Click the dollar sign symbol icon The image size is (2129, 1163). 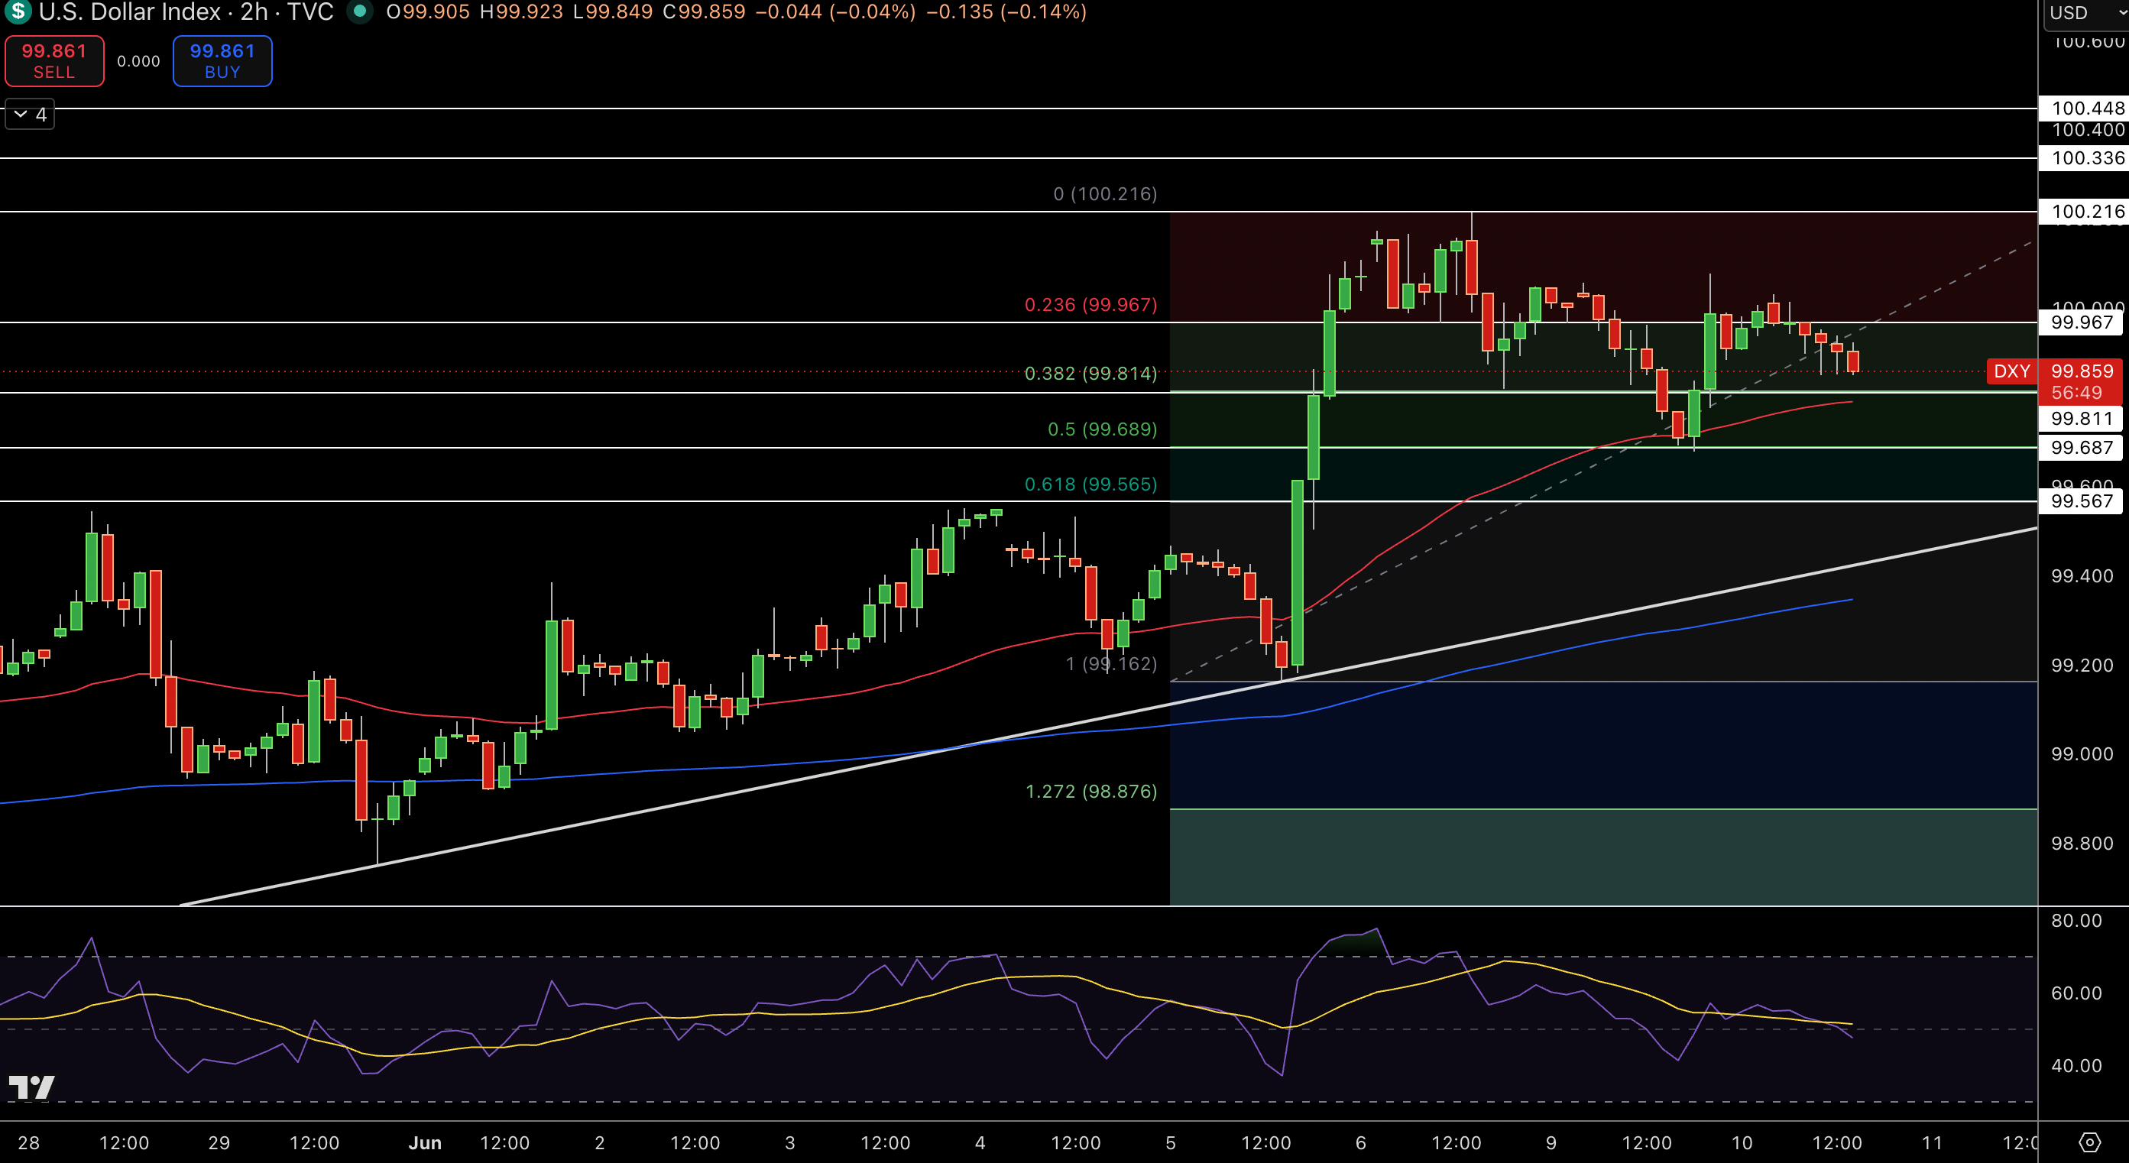(17, 11)
